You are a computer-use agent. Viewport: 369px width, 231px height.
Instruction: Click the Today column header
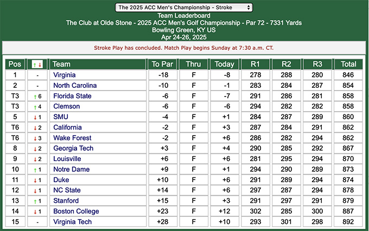click(225, 64)
